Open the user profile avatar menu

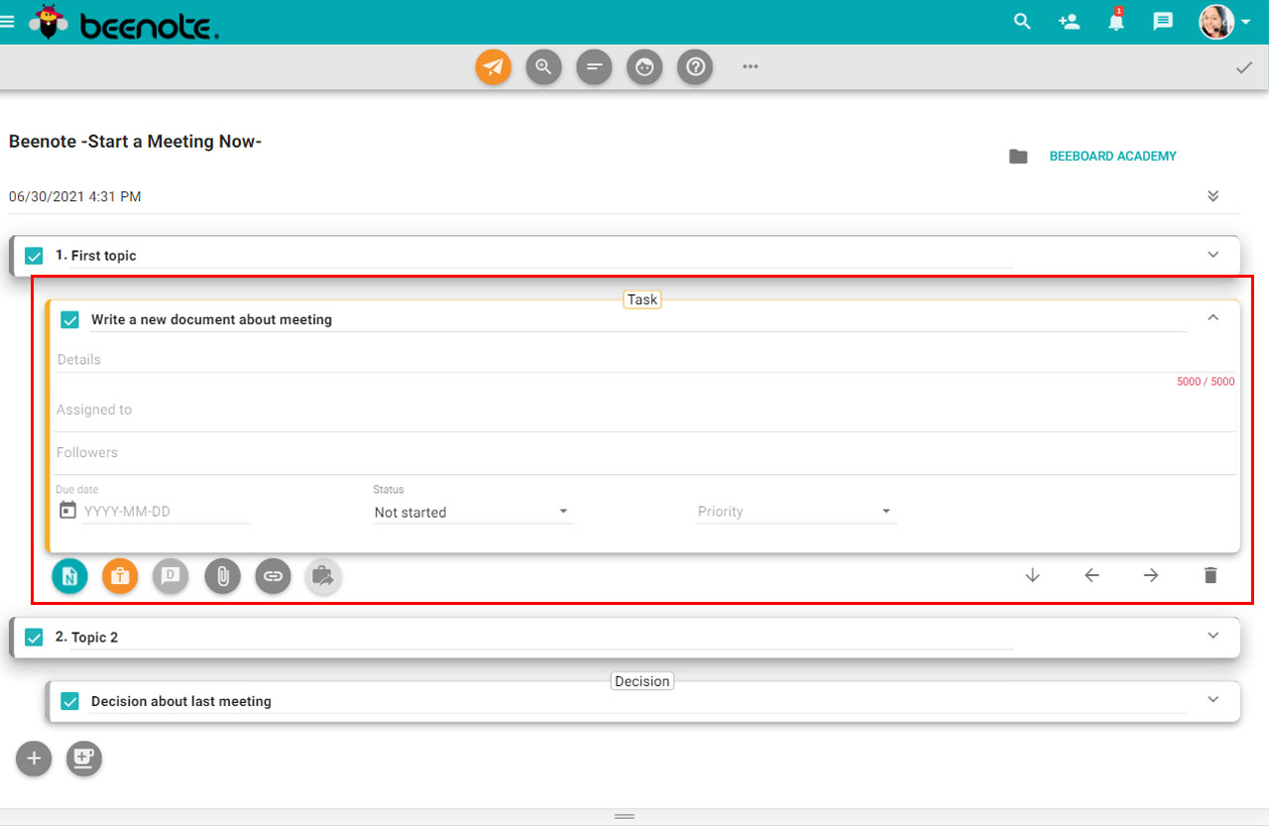pyautogui.click(x=1224, y=21)
